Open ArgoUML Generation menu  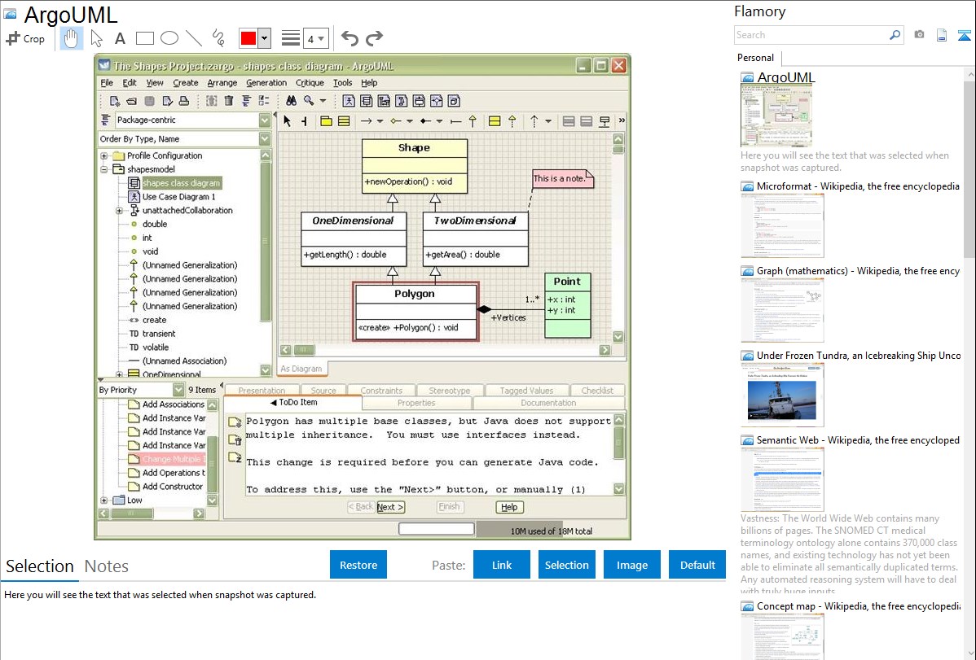pos(266,83)
